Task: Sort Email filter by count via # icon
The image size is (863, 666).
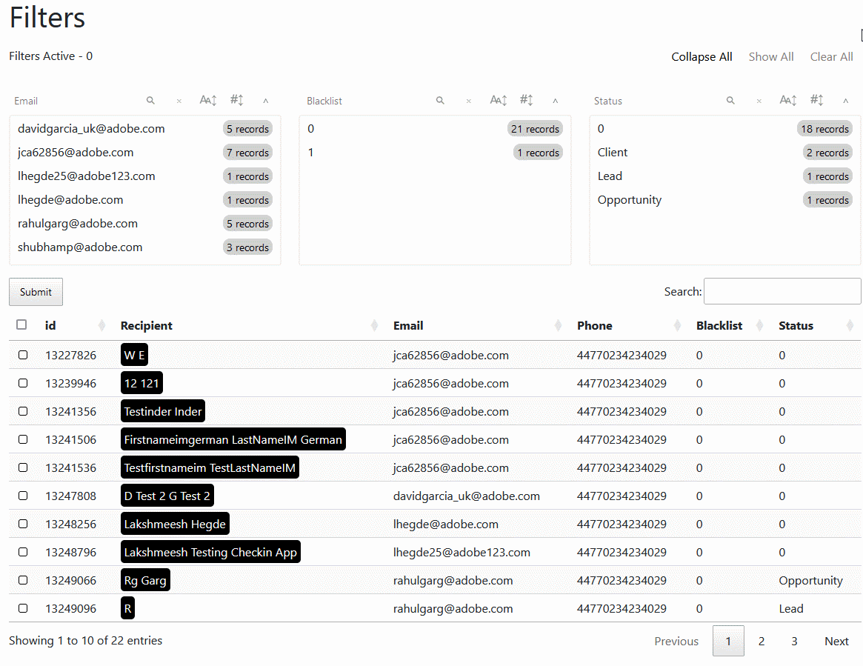Action: (237, 100)
